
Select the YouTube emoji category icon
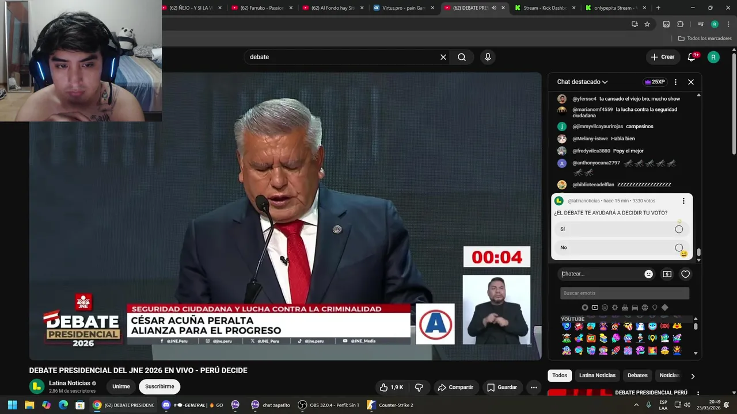(595, 308)
